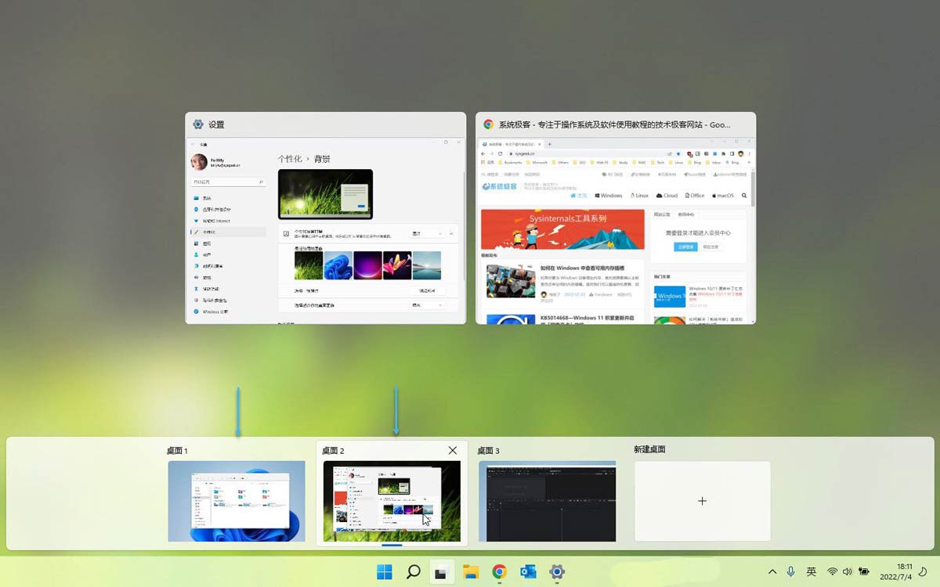Switch input language via 英 indicator
Screen dimensions: 940x587
(x=812, y=572)
